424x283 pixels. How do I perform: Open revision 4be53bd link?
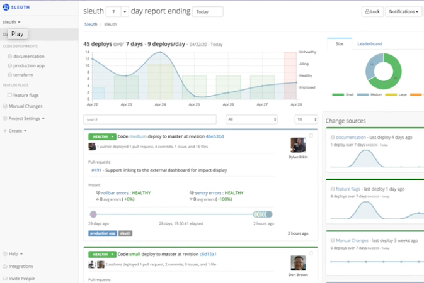(x=215, y=136)
